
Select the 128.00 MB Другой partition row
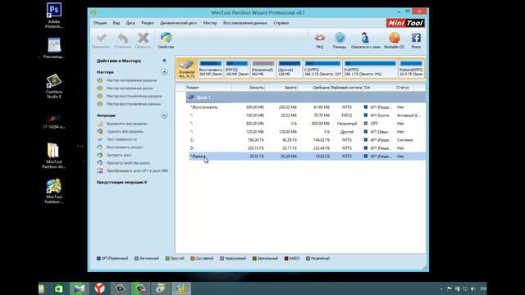click(307, 132)
